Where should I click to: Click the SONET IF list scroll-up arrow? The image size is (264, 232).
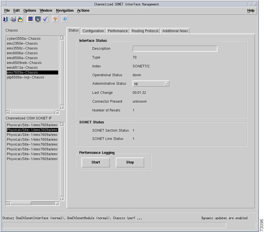tap(62, 124)
